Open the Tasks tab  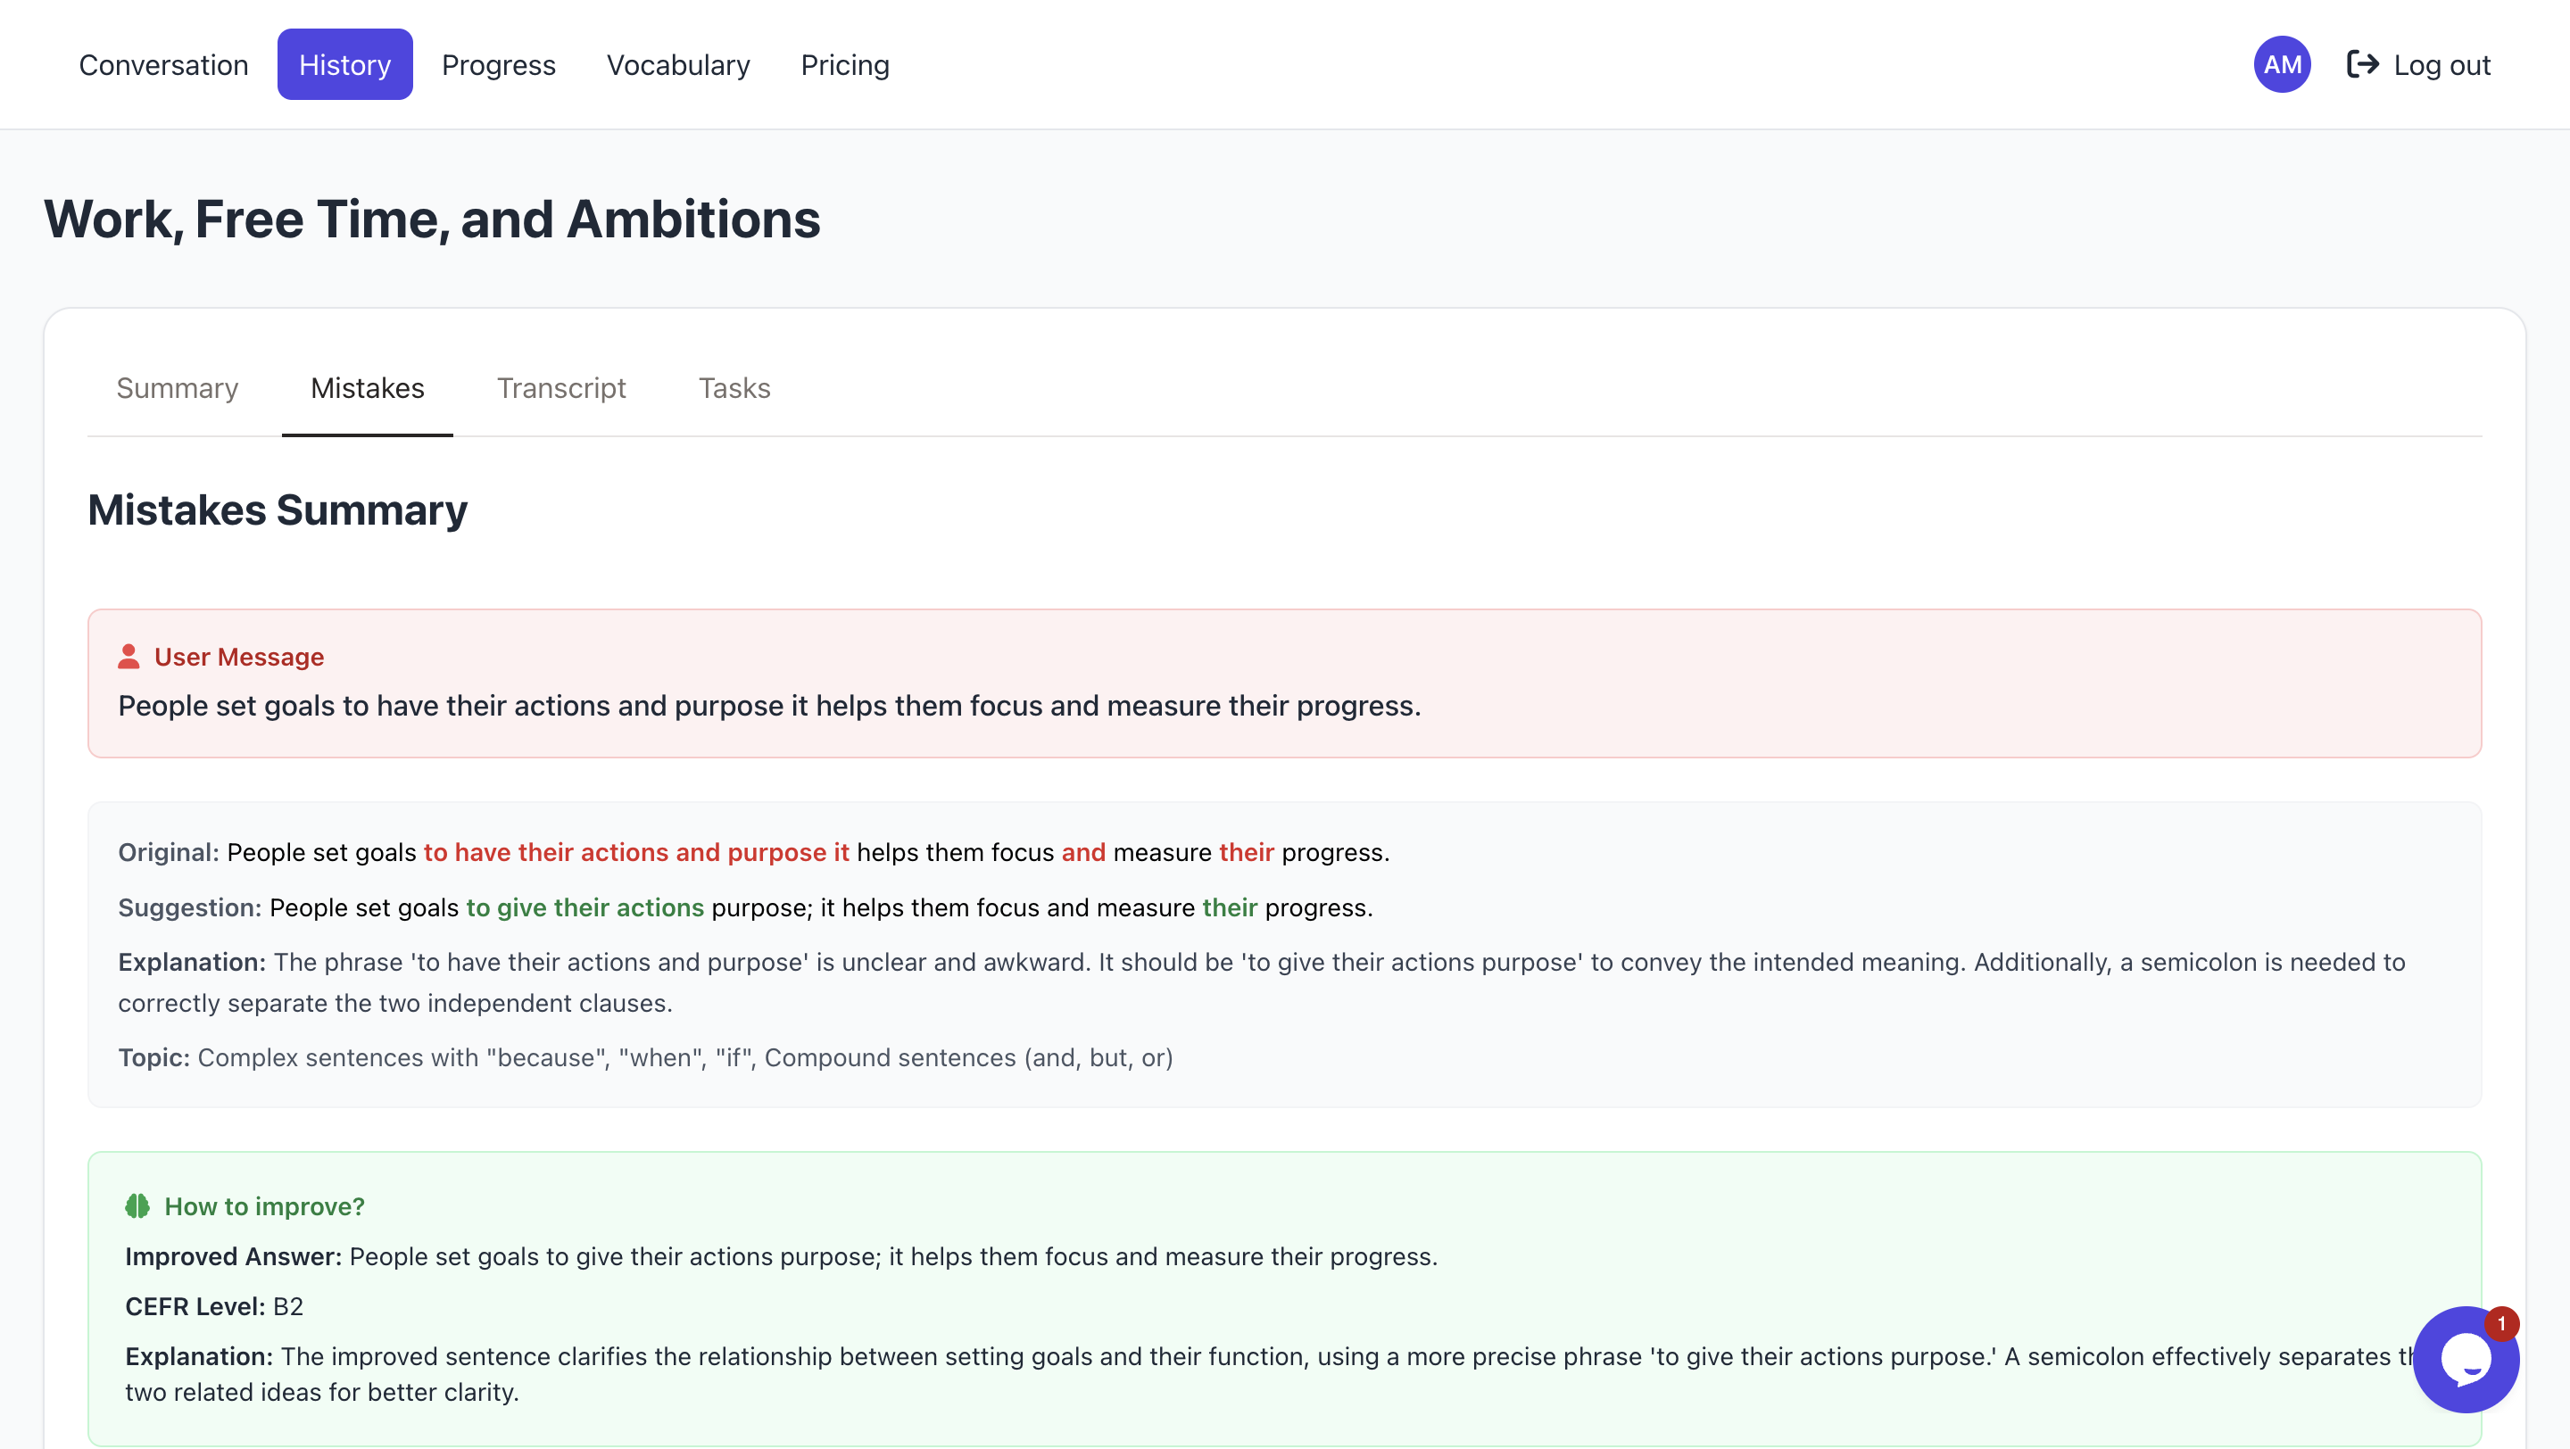734,388
